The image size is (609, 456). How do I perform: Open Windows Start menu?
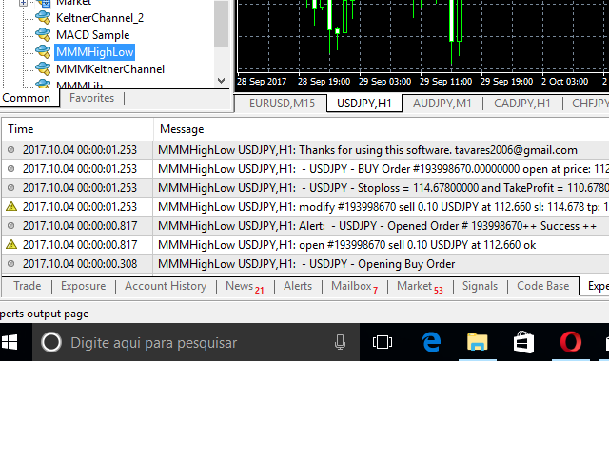click(x=10, y=342)
